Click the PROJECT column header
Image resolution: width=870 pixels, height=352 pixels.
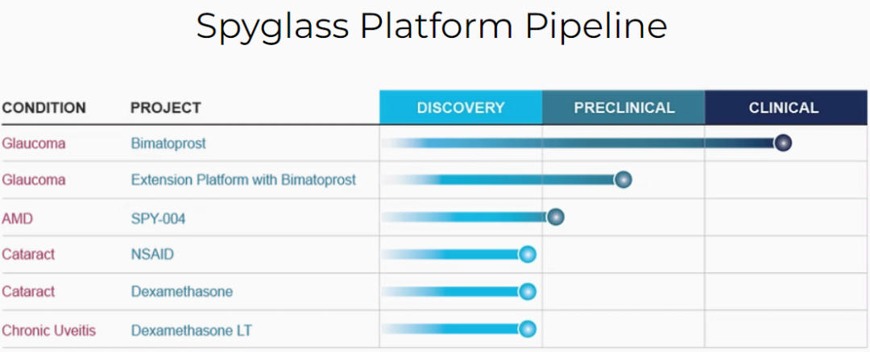pyautogui.click(x=166, y=108)
